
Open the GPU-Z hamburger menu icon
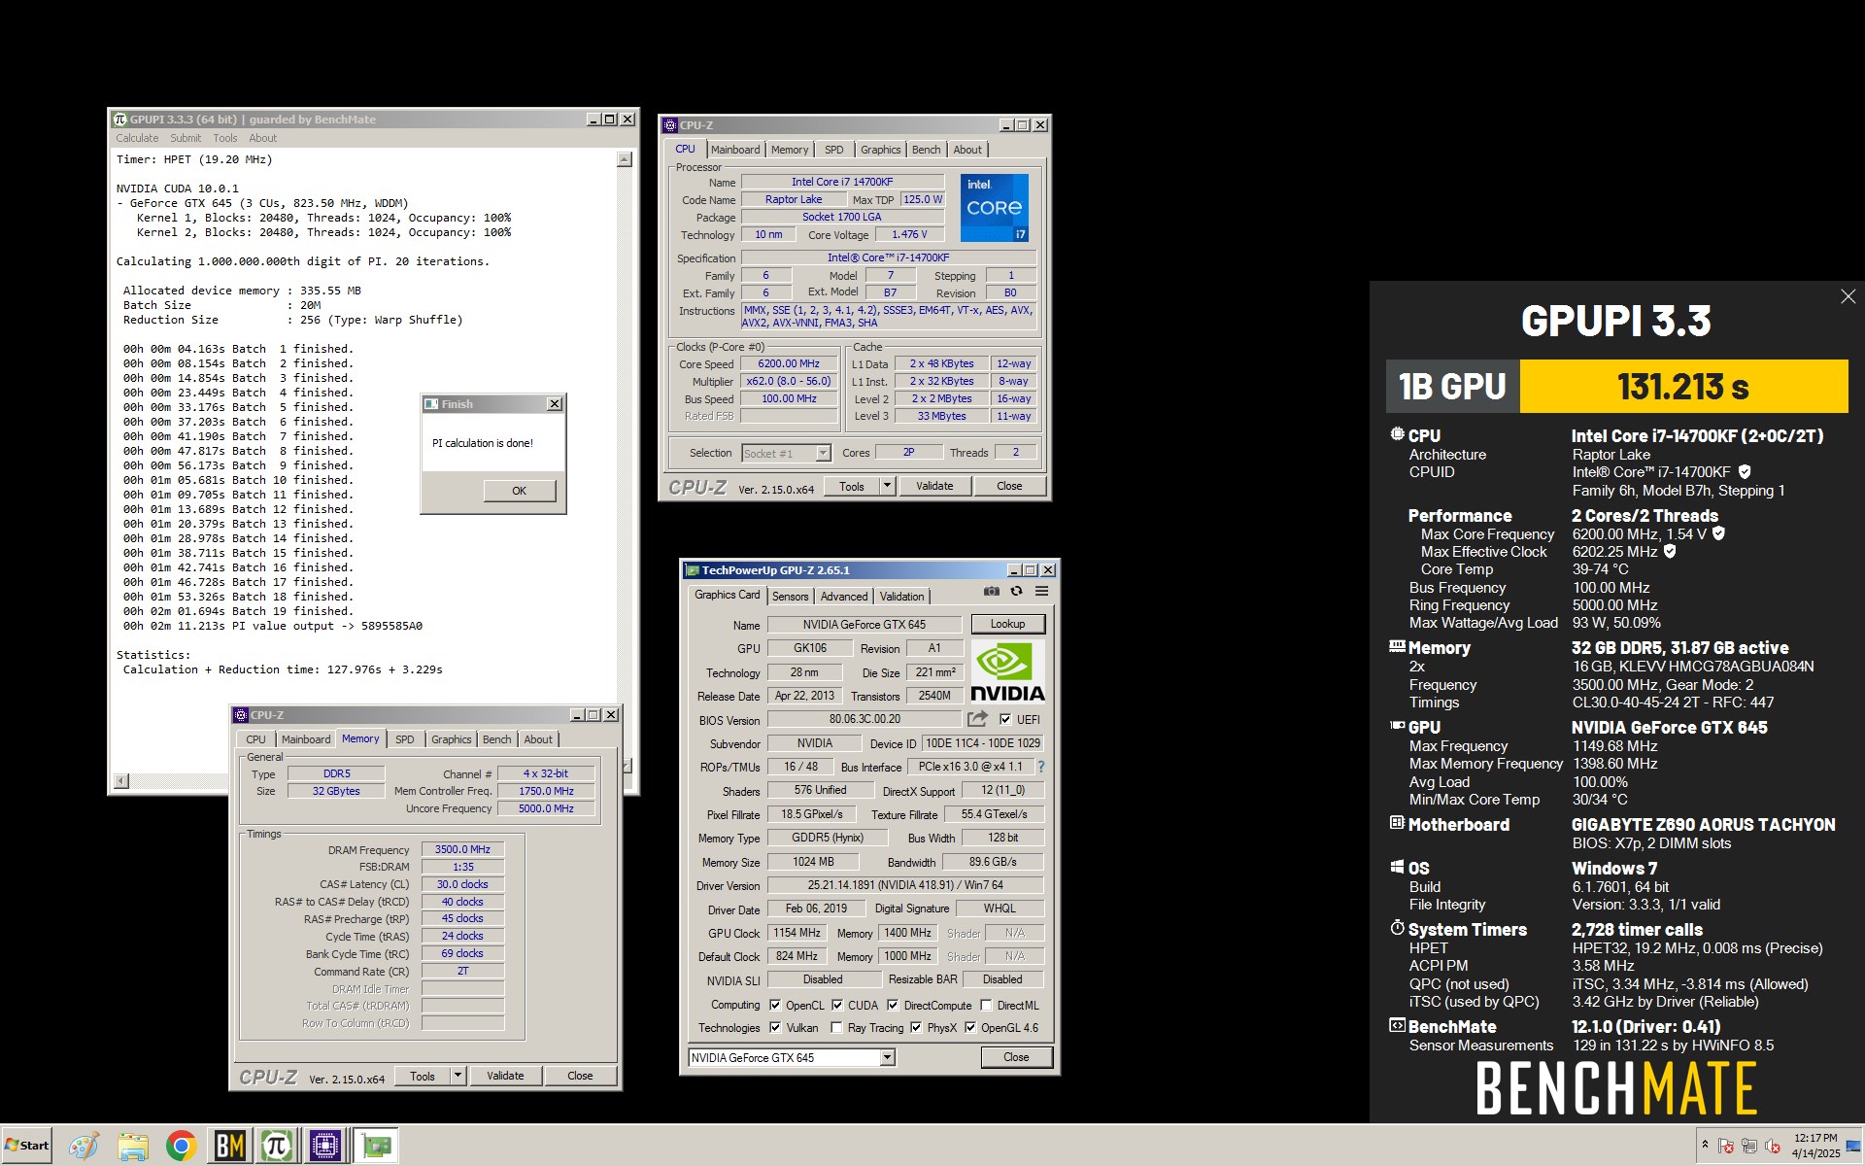pyautogui.click(x=1041, y=591)
